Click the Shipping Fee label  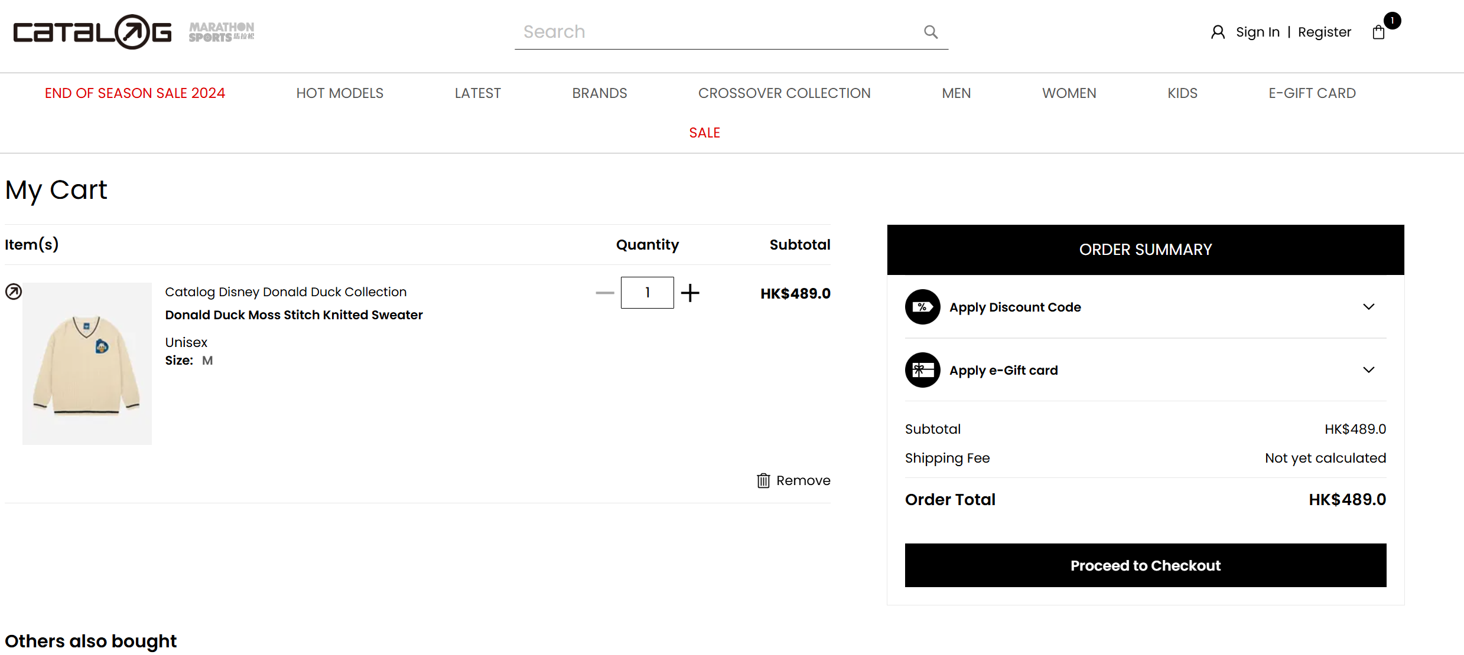click(947, 458)
